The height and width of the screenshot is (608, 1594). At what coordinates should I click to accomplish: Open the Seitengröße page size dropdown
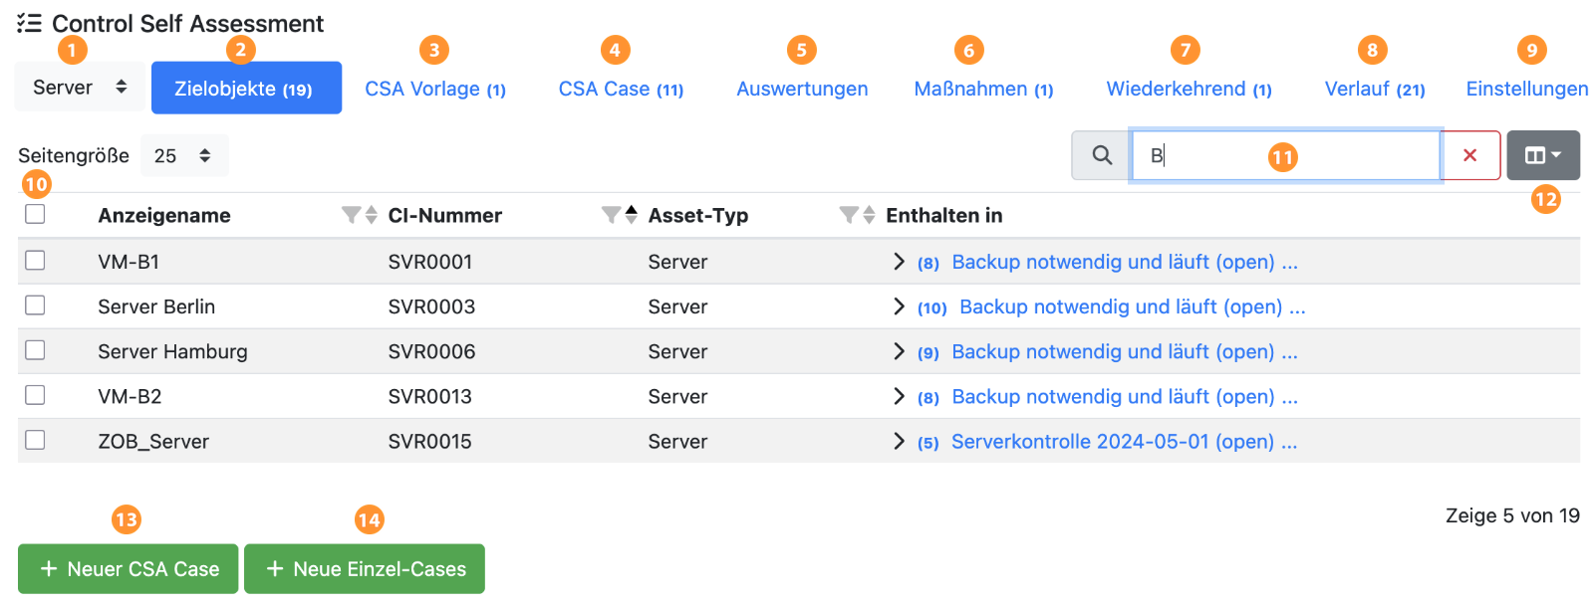click(183, 155)
